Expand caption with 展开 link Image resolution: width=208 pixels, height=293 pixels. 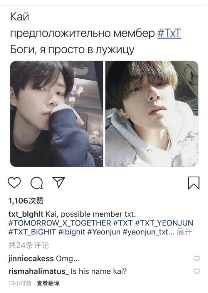[184, 232]
